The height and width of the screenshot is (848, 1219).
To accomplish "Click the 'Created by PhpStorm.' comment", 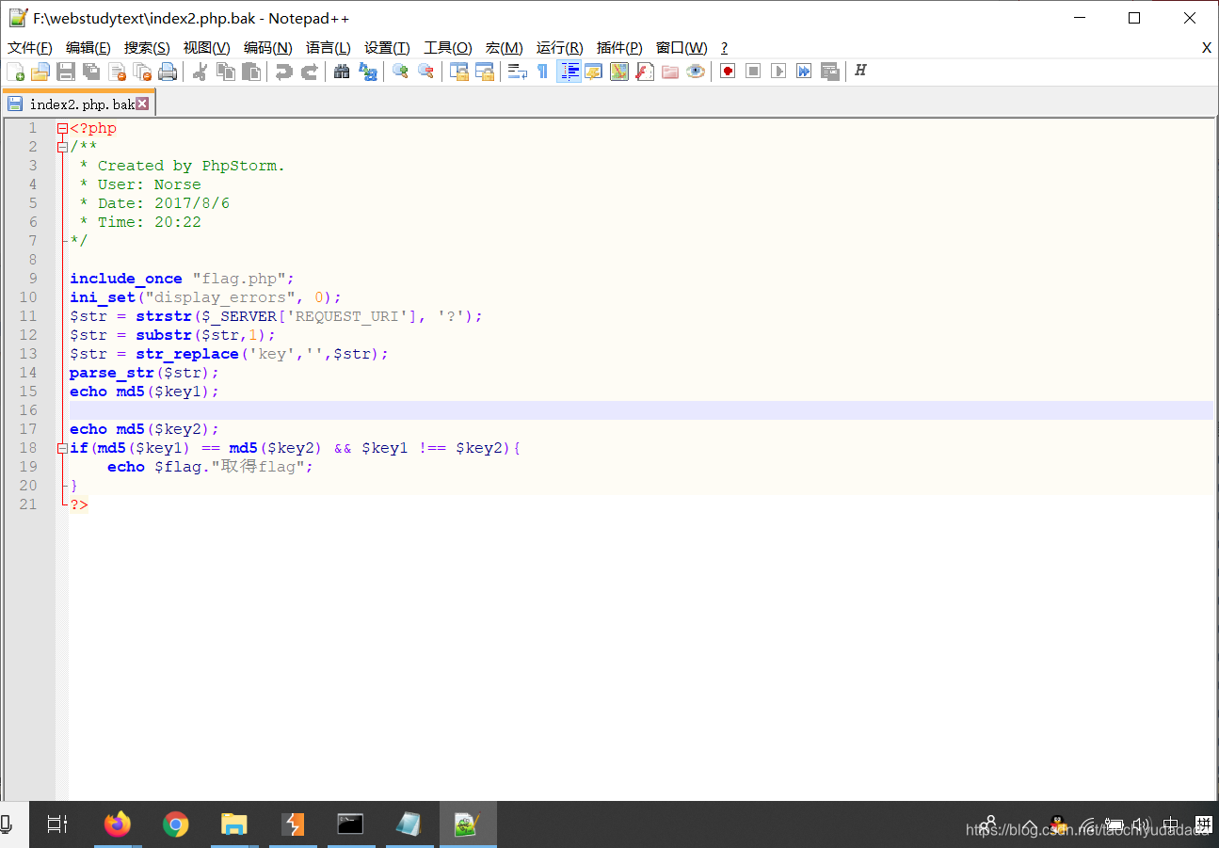I will click(x=191, y=166).
